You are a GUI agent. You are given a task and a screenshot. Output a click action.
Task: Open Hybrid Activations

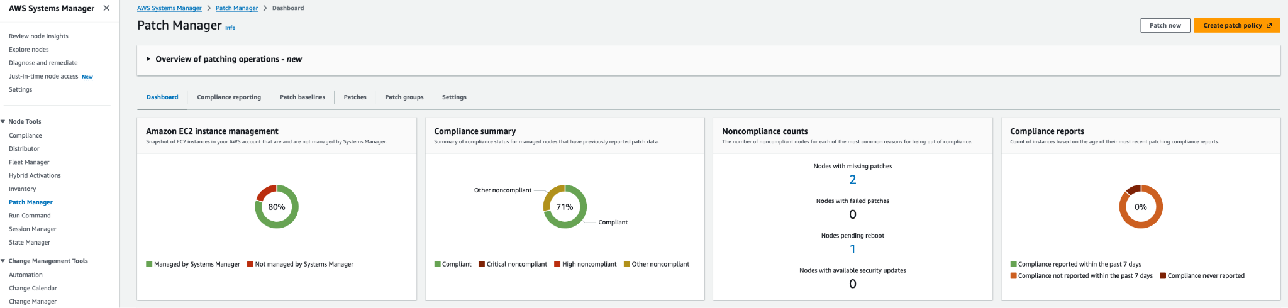pos(35,175)
